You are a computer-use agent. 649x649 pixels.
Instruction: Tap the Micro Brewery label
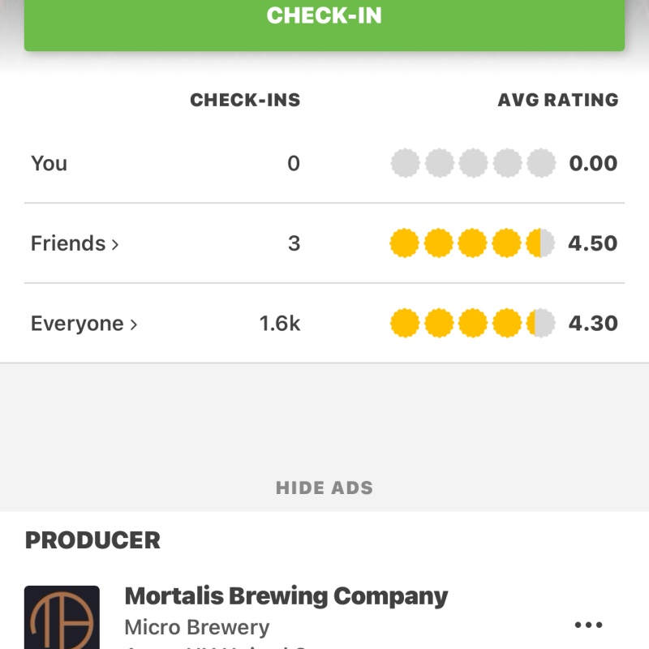[x=196, y=626]
